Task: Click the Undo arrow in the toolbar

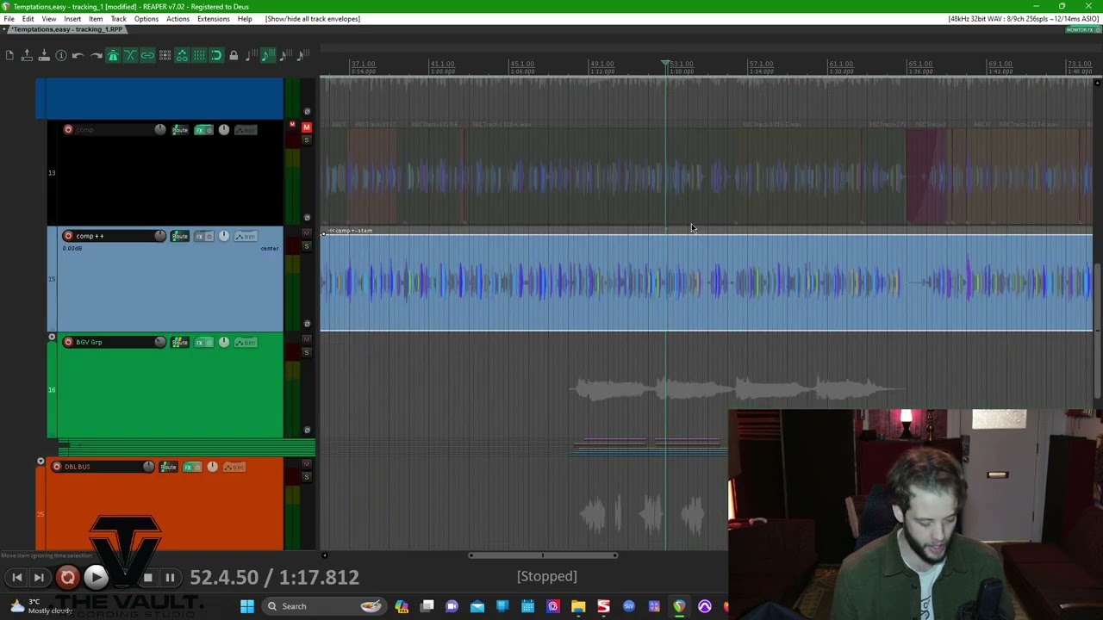Action: tap(78, 55)
